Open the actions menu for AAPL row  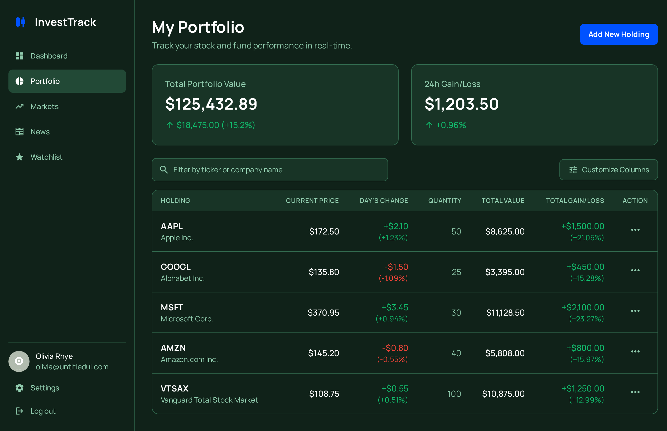635,230
